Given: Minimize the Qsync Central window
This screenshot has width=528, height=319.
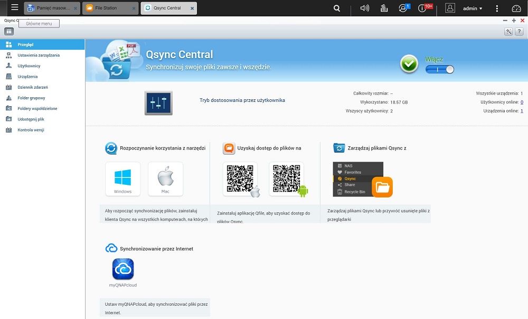Looking at the screenshot, I should tap(505, 21).
